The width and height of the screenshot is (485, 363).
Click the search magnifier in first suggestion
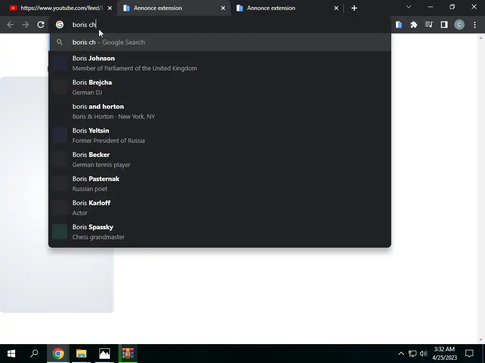(60, 42)
